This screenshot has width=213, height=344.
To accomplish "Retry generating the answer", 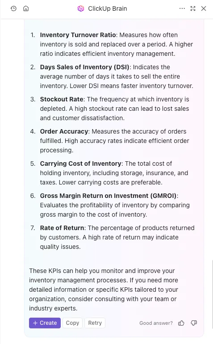I will click(95, 323).
